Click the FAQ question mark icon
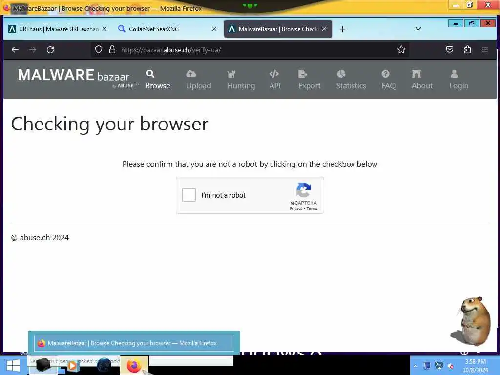 click(x=386, y=74)
